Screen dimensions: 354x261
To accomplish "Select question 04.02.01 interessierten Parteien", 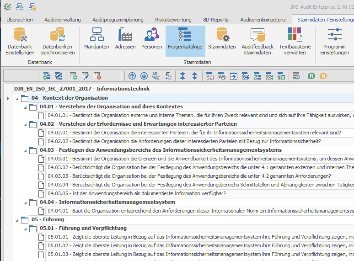I will click(200, 133).
